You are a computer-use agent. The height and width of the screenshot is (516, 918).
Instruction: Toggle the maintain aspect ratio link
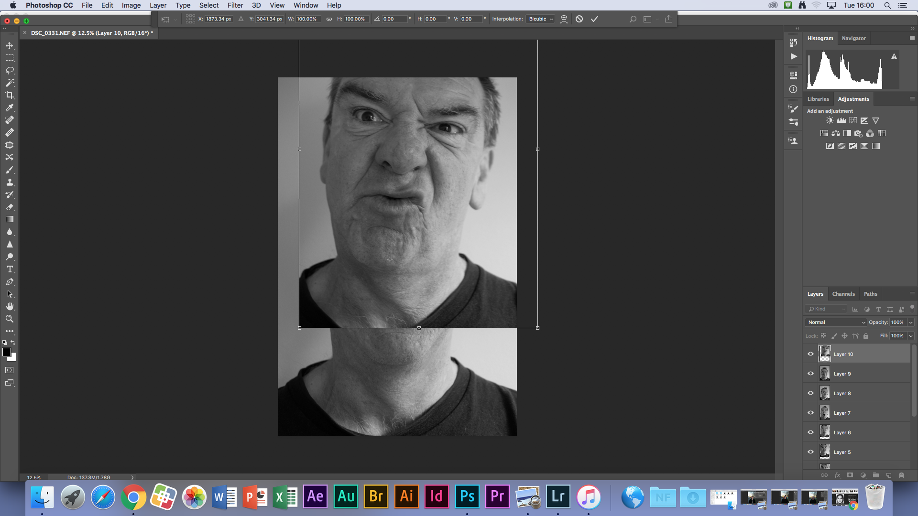click(329, 19)
